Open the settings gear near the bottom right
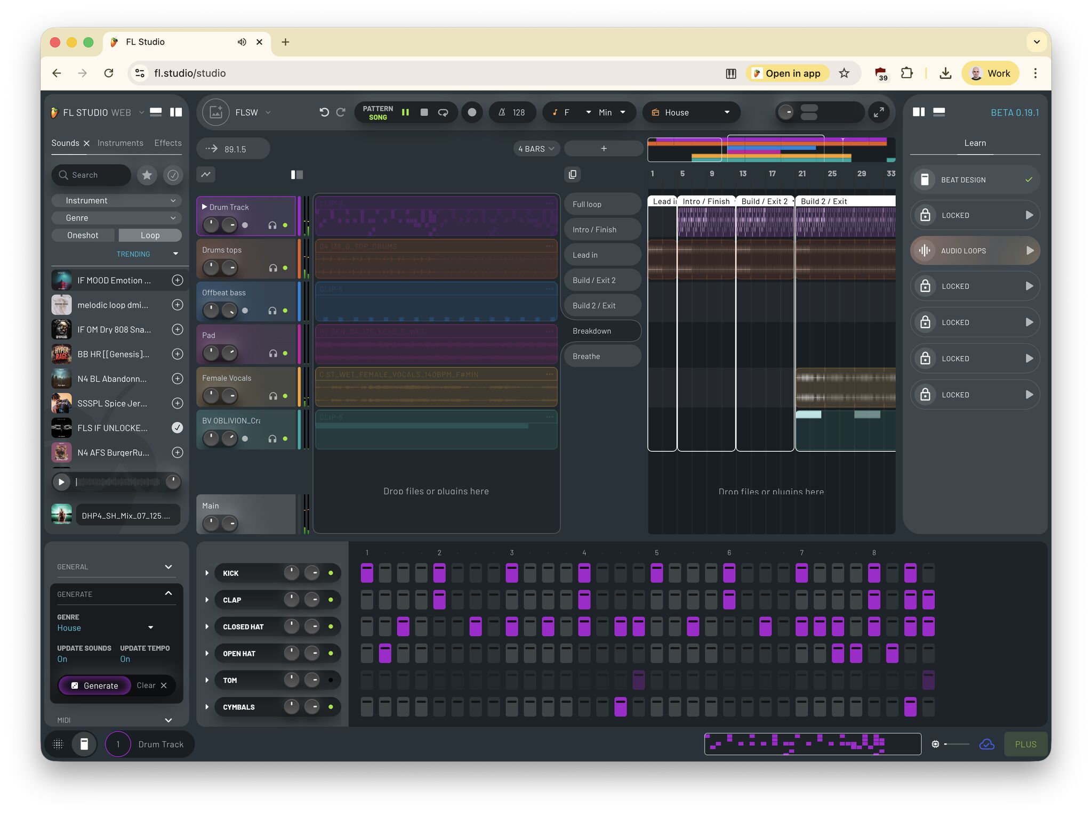This screenshot has height=815, width=1092. (936, 744)
